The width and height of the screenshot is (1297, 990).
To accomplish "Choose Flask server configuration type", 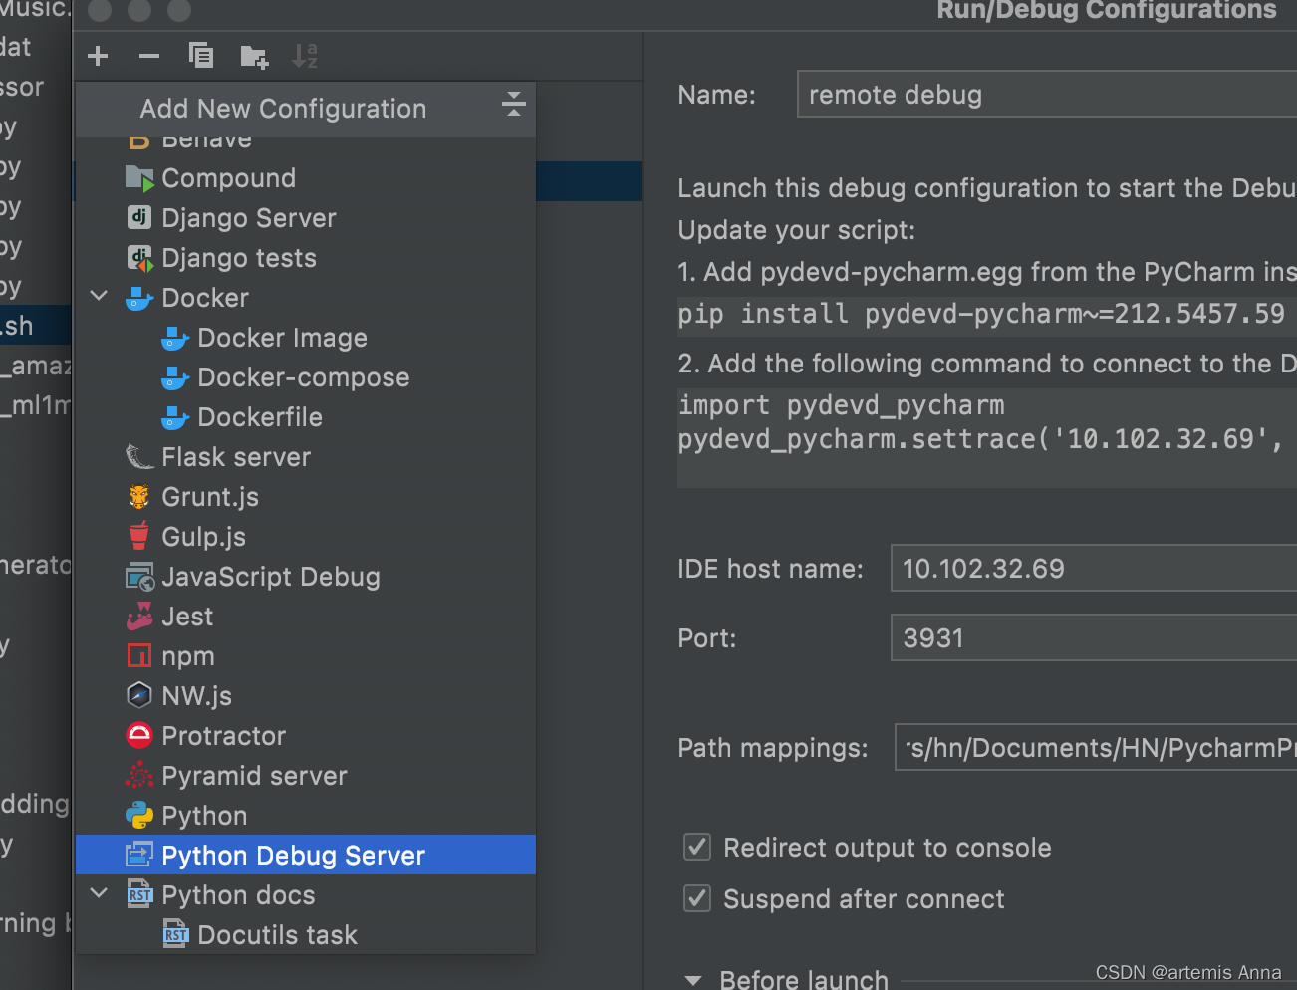I will click(x=305, y=457).
